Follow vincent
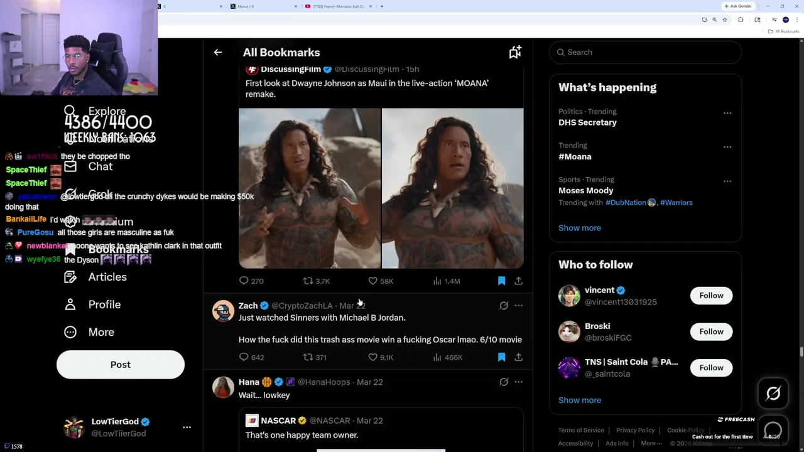 pyautogui.click(x=711, y=296)
